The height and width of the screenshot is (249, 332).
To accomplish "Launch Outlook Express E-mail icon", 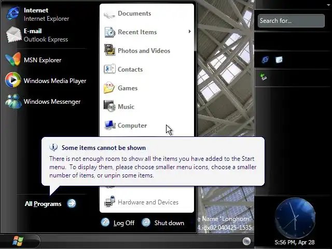I will click(13, 35).
